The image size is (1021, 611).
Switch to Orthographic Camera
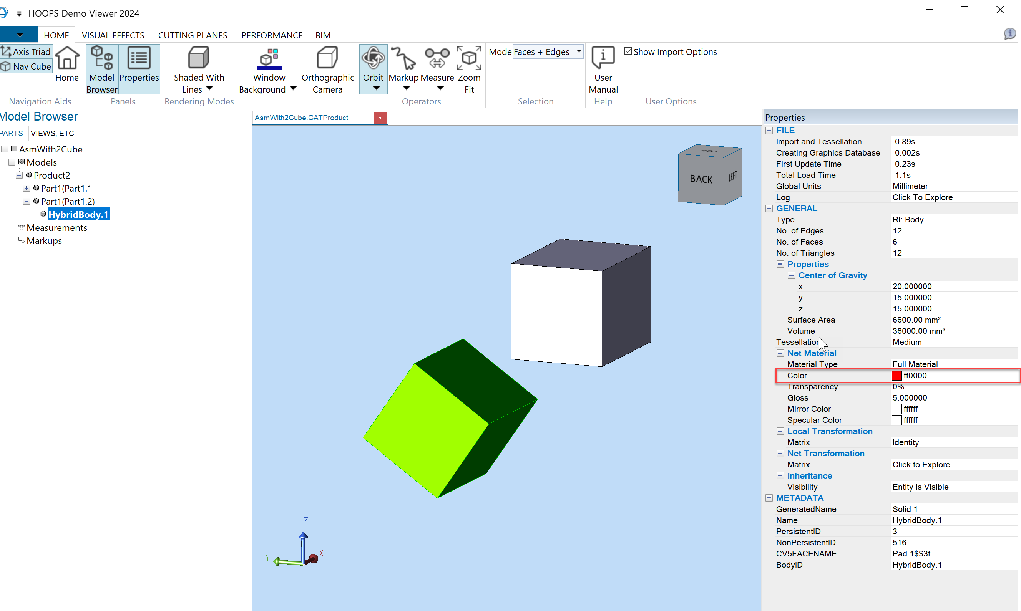(x=327, y=58)
